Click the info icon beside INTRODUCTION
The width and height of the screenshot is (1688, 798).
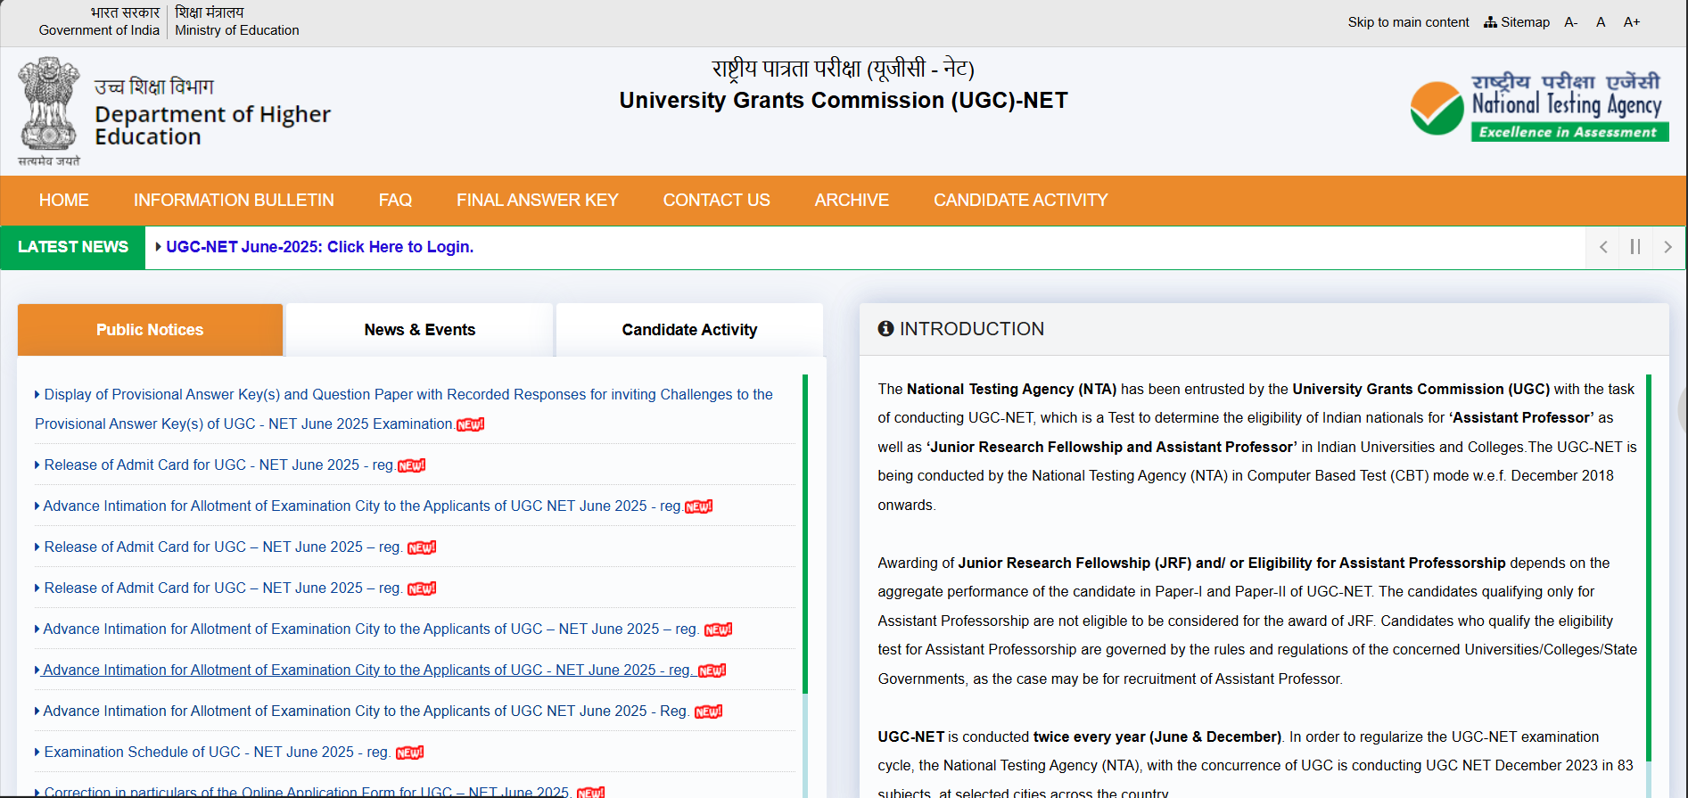point(885,329)
